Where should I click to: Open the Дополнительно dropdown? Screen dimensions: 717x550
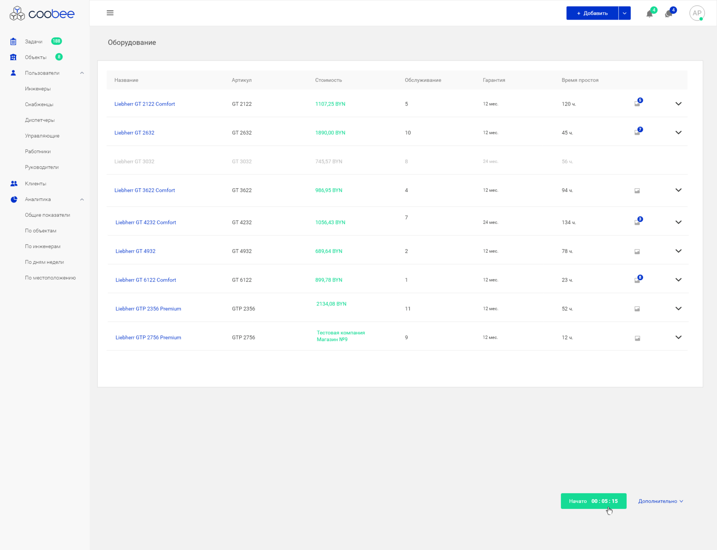click(x=660, y=501)
